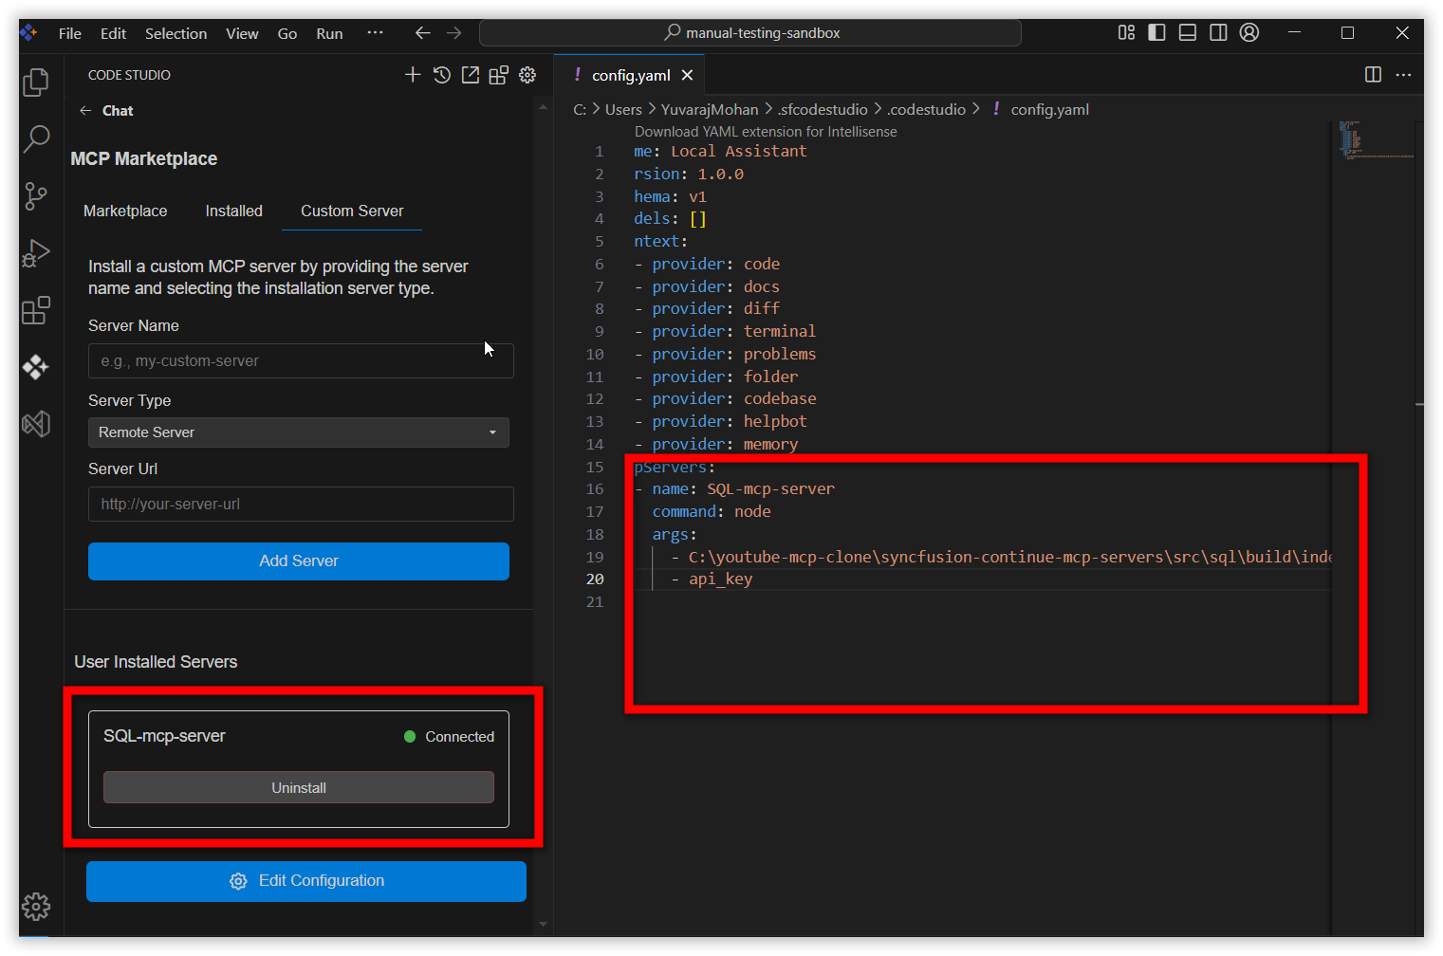Start a new chat with plus icon
The height and width of the screenshot is (956, 1443).
click(x=413, y=75)
